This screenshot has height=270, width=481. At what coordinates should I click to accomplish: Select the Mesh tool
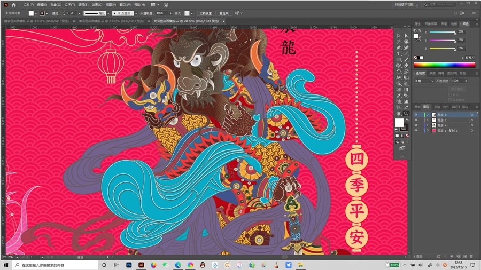pos(399,90)
